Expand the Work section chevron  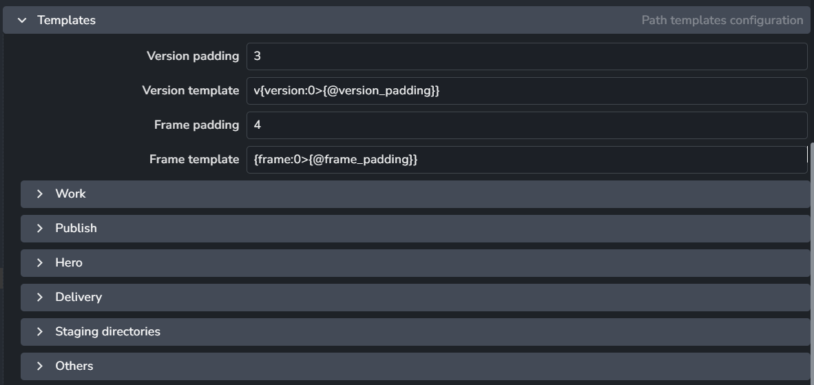(x=40, y=194)
